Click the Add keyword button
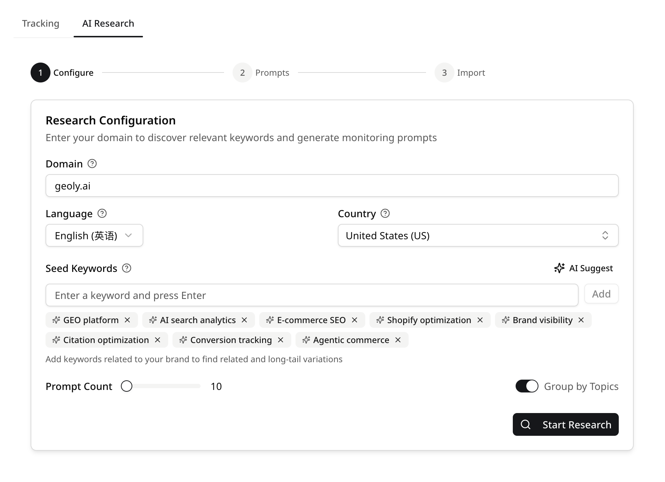The width and height of the screenshot is (665, 482). pos(601,294)
